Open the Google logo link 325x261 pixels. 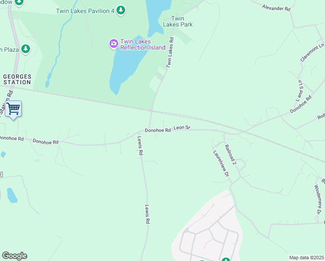click(x=14, y=256)
